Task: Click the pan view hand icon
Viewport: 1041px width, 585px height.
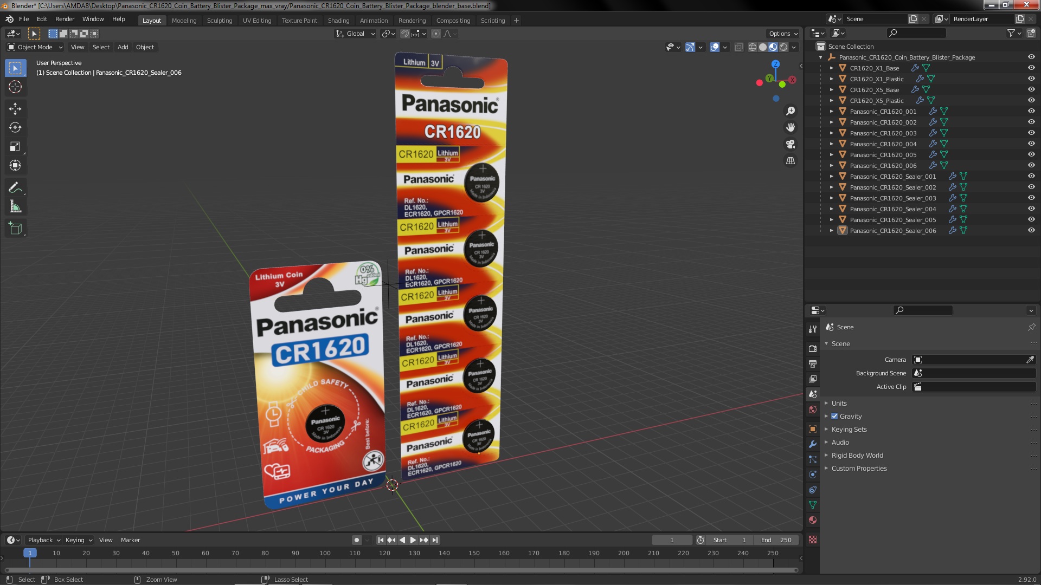Action: [791, 127]
